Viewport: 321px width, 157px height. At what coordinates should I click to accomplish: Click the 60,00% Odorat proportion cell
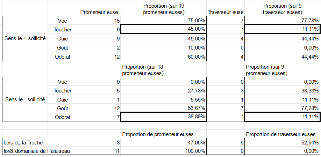pos(164,57)
